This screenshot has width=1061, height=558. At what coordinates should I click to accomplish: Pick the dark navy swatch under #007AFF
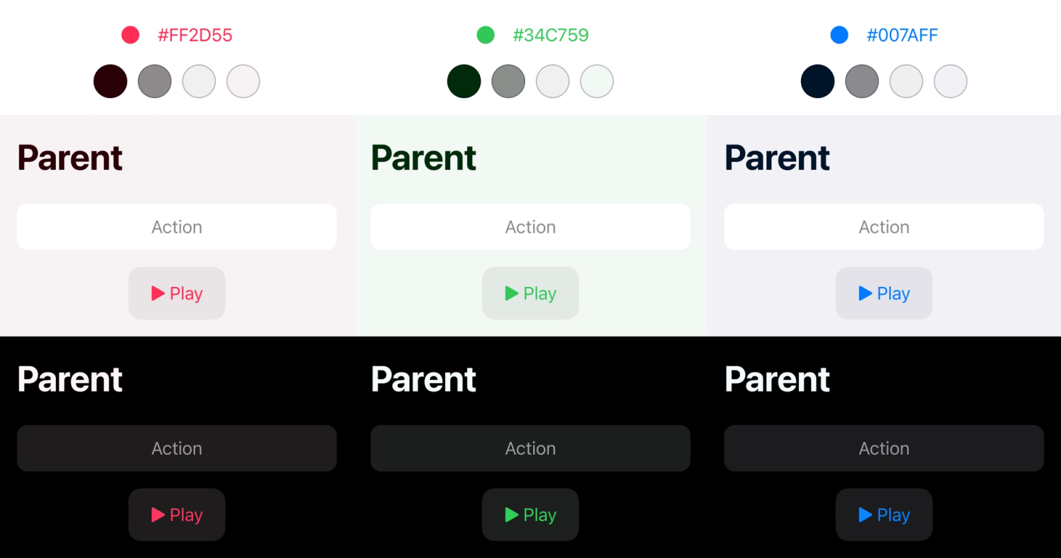tap(818, 82)
